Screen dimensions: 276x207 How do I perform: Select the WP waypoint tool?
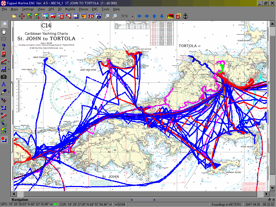[x=4, y=54]
